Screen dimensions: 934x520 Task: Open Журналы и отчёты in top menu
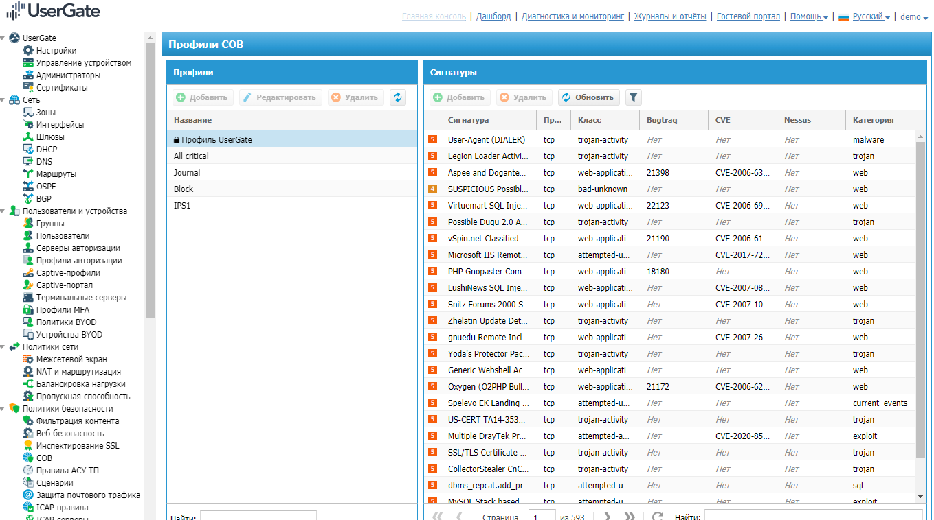point(669,16)
